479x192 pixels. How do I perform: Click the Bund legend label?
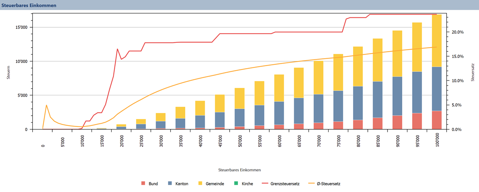click(x=153, y=184)
